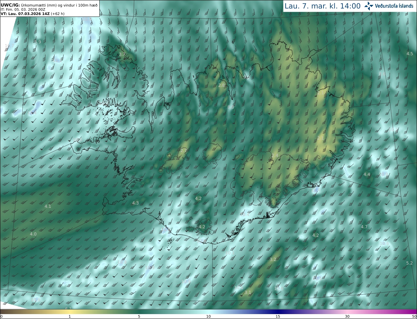Image resolution: width=417 pixels, height=319 pixels.
Task: Click the '3.1' value on the map
Action: (x=248, y=292)
